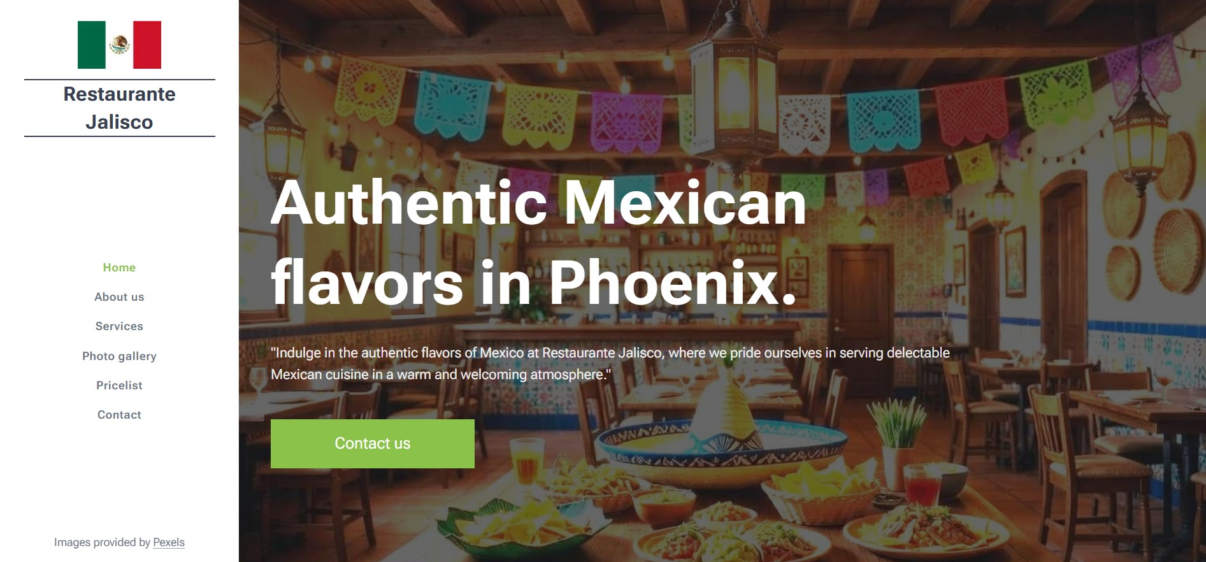Open the Pricelist menu item
1206x562 pixels.
[119, 385]
